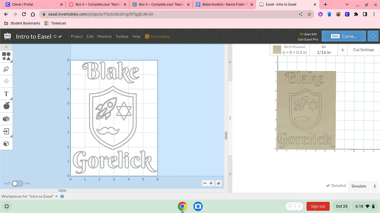
Task: Add another bit with plus button
Action: (343, 50)
